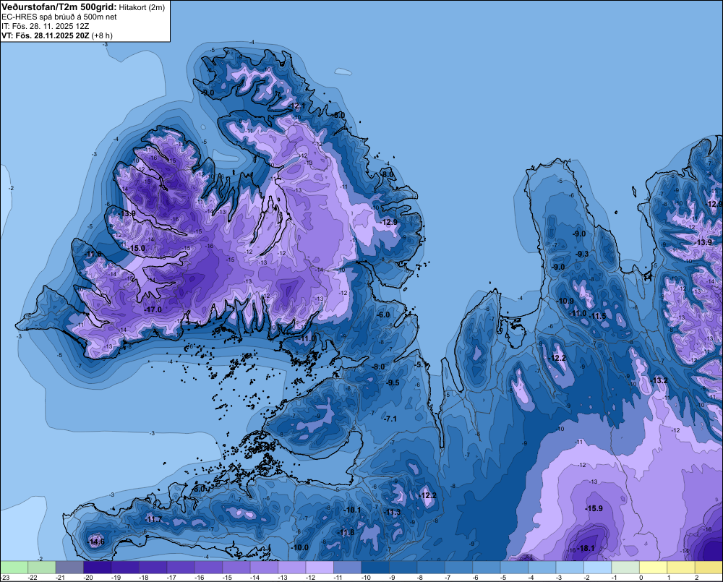Click the -15.9 temperature value

594,508
